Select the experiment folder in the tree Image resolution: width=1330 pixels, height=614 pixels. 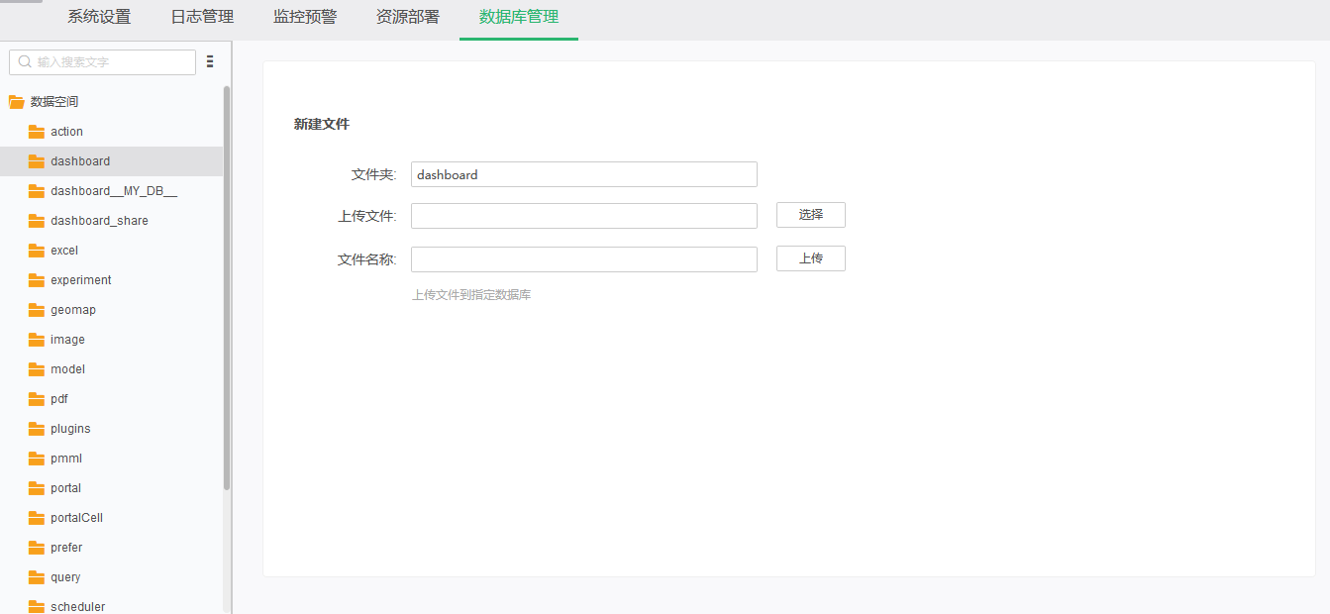pyautogui.click(x=81, y=279)
